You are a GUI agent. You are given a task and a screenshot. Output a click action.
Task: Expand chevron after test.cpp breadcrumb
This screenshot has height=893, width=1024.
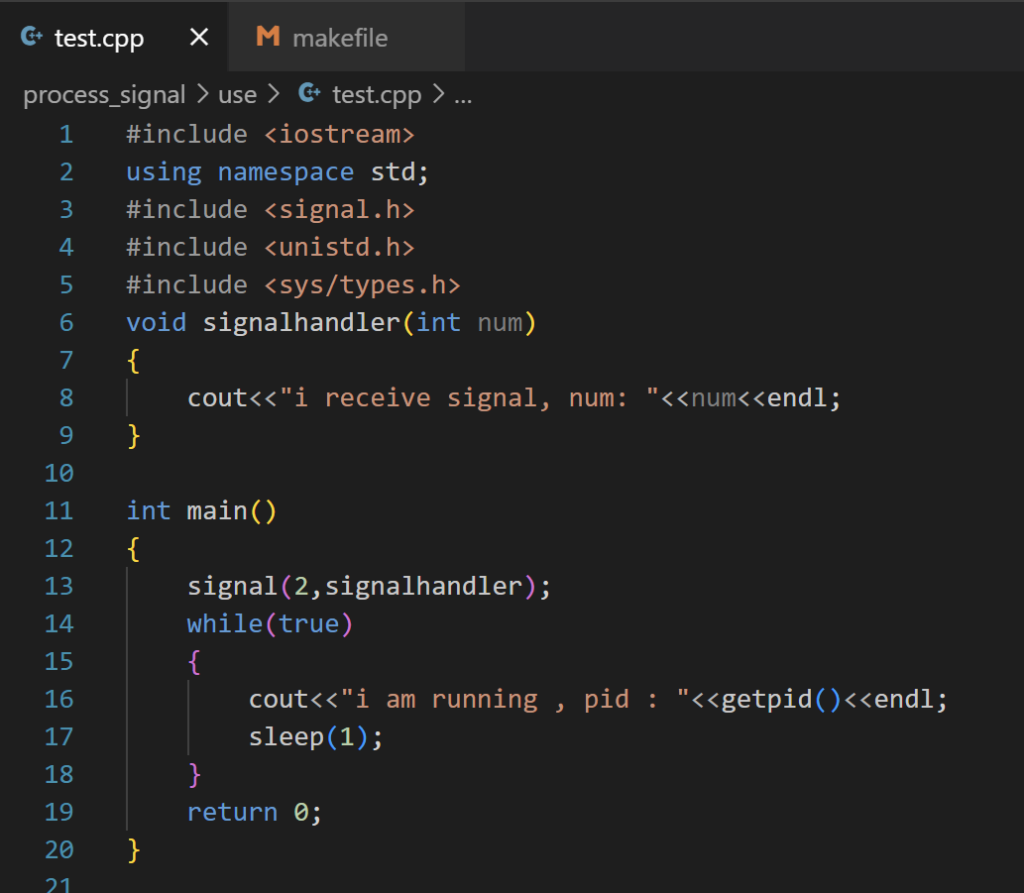tap(439, 95)
